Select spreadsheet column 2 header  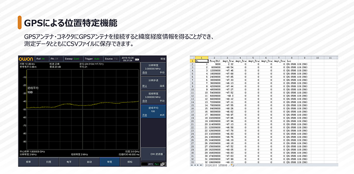tap(214, 58)
